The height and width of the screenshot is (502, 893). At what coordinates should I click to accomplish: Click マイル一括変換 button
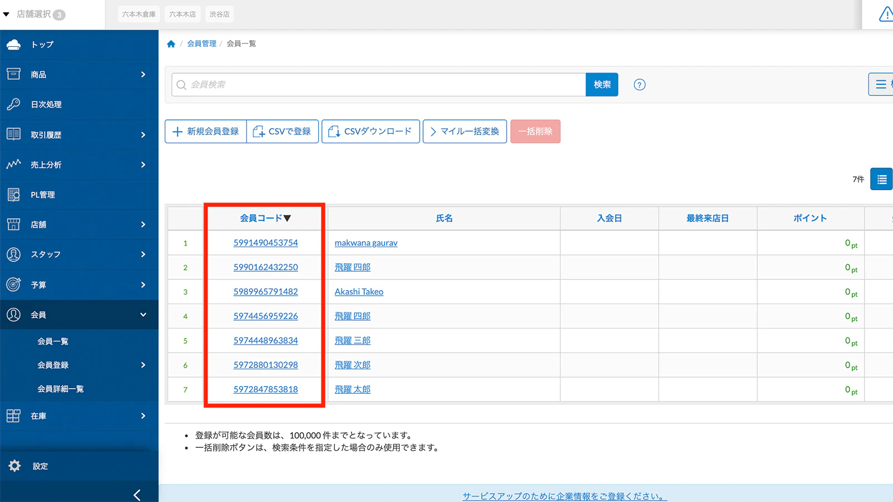pos(465,132)
